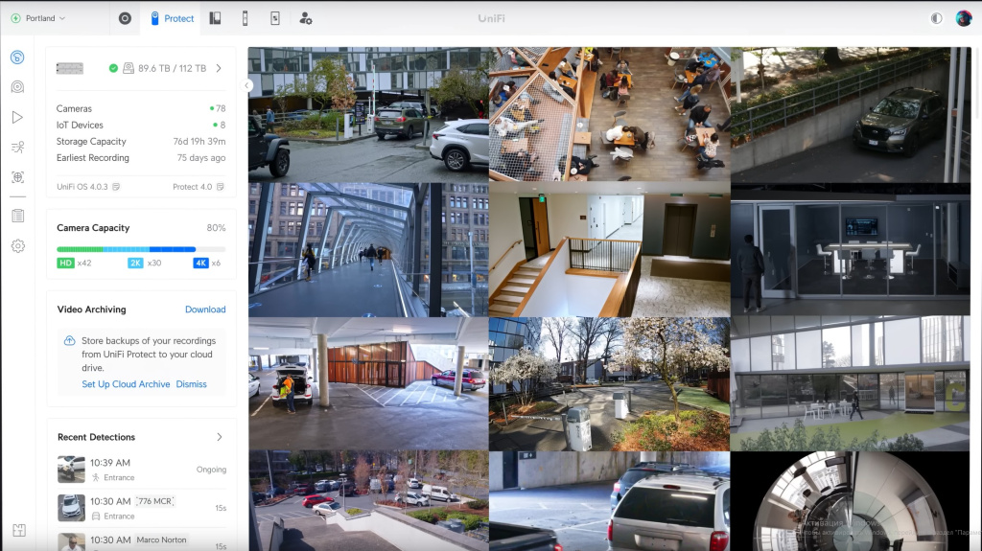Click the Set Up Cloud Archive link
This screenshot has height=551, width=982.
[x=126, y=384]
